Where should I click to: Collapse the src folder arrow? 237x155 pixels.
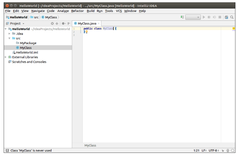[9, 38]
